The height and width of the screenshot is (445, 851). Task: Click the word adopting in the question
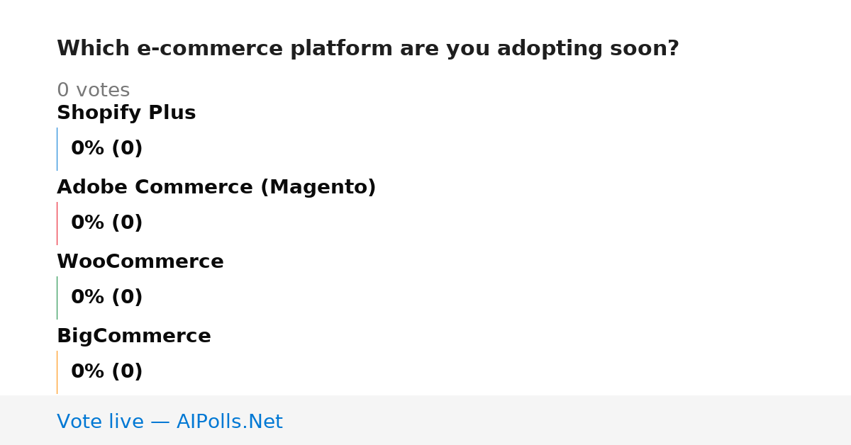pos(538,49)
